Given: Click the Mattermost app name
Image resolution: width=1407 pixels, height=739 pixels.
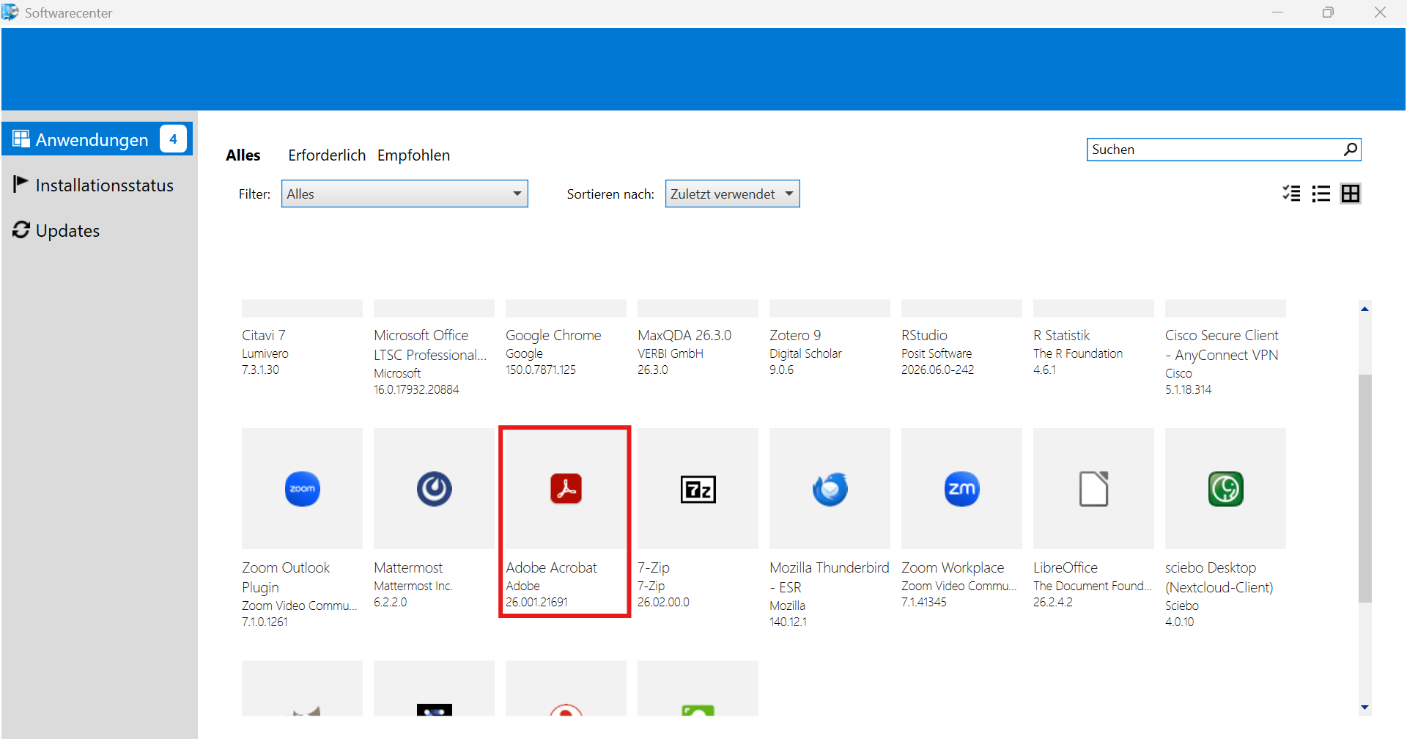Looking at the screenshot, I should tap(408, 567).
